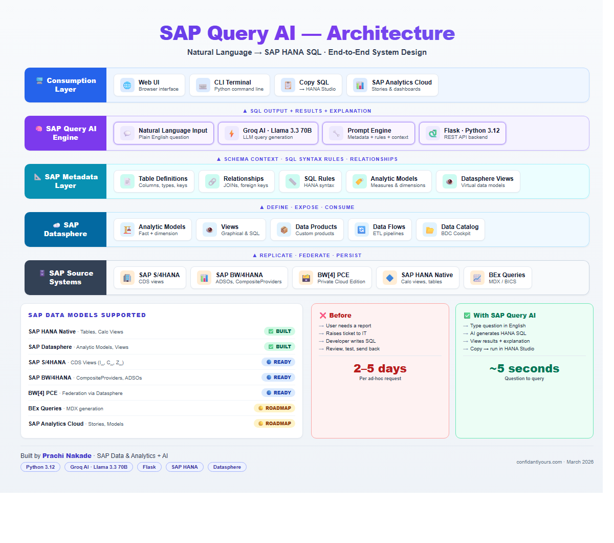Viewport: 614px width, 543px height.
Task: Click the Python 3.12 pill at the bottom
Action: point(40,467)
